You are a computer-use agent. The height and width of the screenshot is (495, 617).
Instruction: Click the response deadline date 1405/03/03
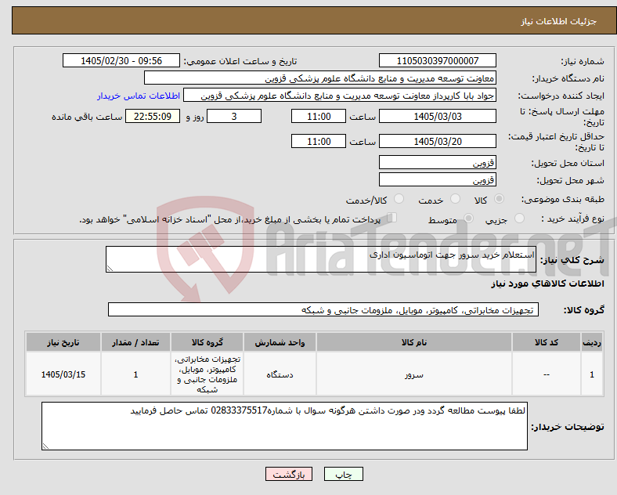437,116
